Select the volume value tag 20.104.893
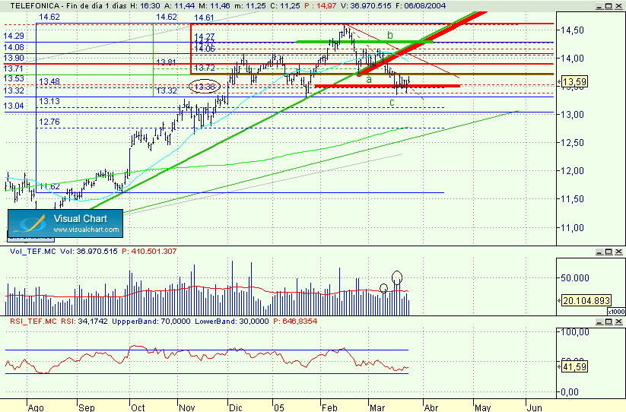 coord(586,300)
